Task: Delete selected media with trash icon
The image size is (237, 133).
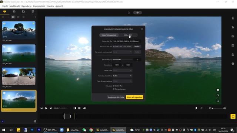Action: click(x=35, y=122)
